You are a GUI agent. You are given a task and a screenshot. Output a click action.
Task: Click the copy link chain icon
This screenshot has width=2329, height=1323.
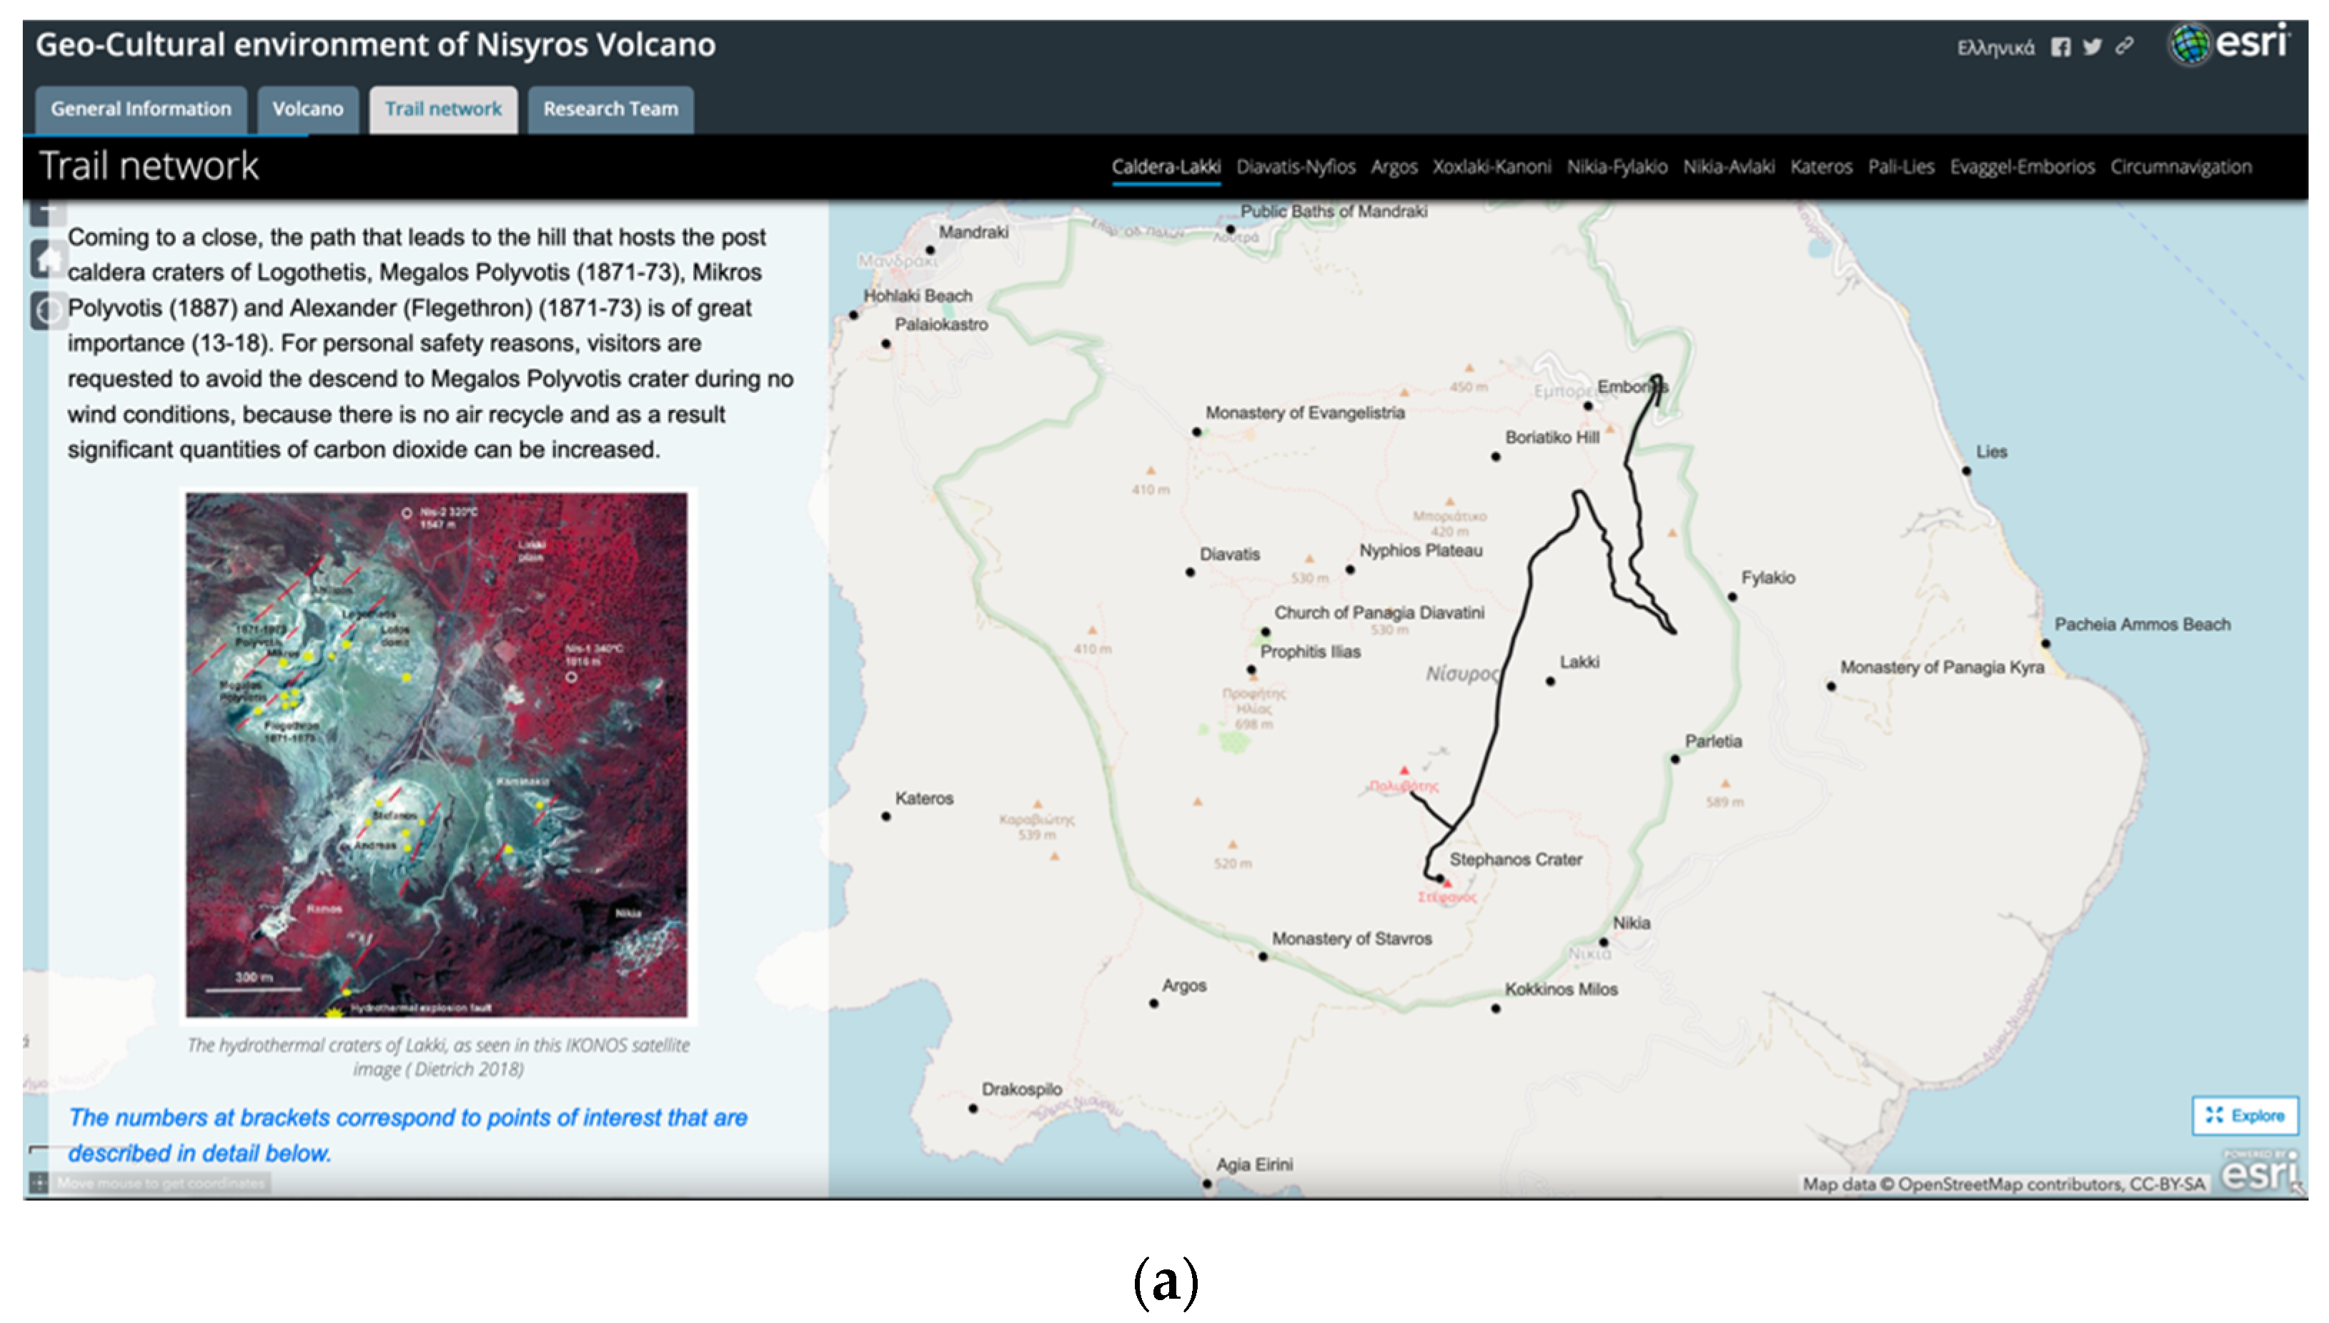pyautogui.click(x=2124, y=46)
